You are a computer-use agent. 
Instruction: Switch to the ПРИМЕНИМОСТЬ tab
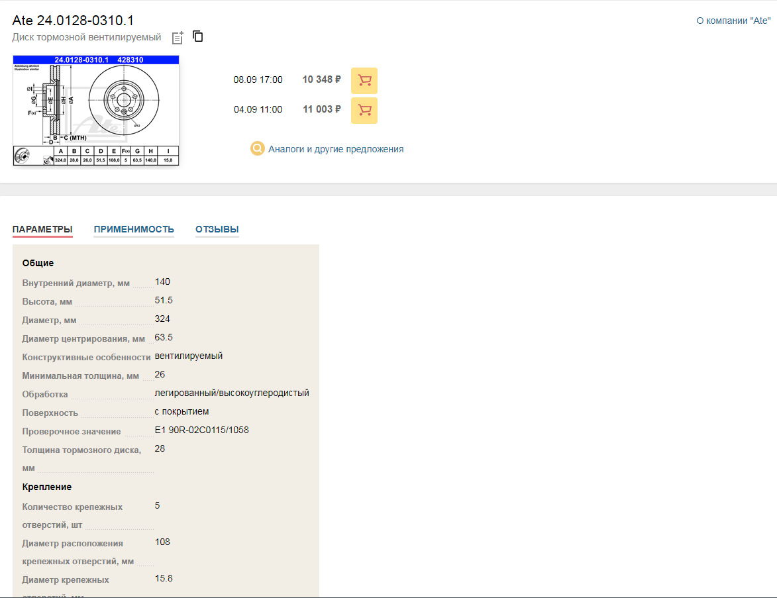click(134, 229)
